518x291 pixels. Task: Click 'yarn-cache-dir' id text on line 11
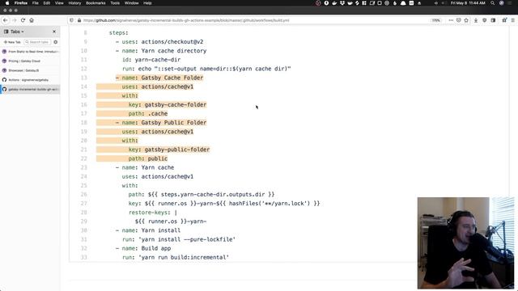tap(158, 60)
